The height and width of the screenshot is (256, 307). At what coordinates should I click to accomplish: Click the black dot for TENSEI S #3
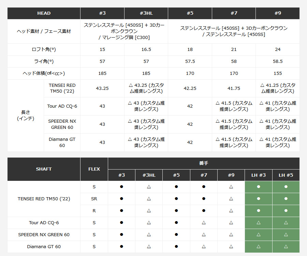pos(121,187)
